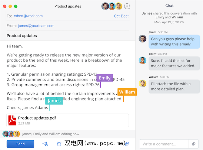Click the email attachment paperclip icon
Screen dimensions: 203x150
tap(127, 144)
